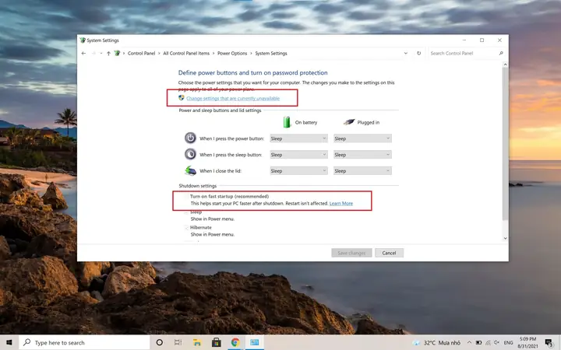Open Microsoft Store from taskbar
Screen dimensions: 561x350
[216, 342]
